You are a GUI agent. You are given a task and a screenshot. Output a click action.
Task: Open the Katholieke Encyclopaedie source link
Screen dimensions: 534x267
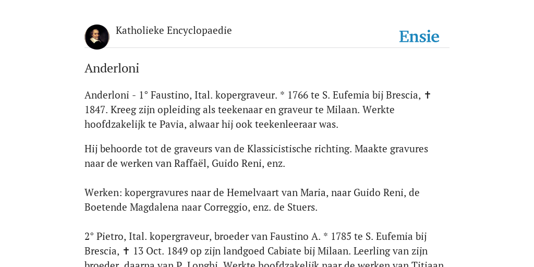pos(174,31)
